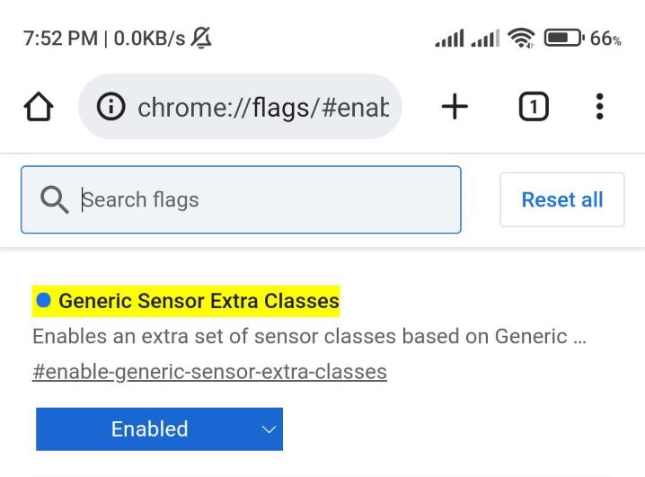Image resolution: width=645 pixels, height=477 pixels.
Task: Tap the second cellular signal bars icon
Action: (x=485, y=39)
